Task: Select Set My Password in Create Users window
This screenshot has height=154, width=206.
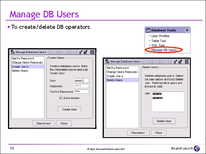Action: [28, 58]
